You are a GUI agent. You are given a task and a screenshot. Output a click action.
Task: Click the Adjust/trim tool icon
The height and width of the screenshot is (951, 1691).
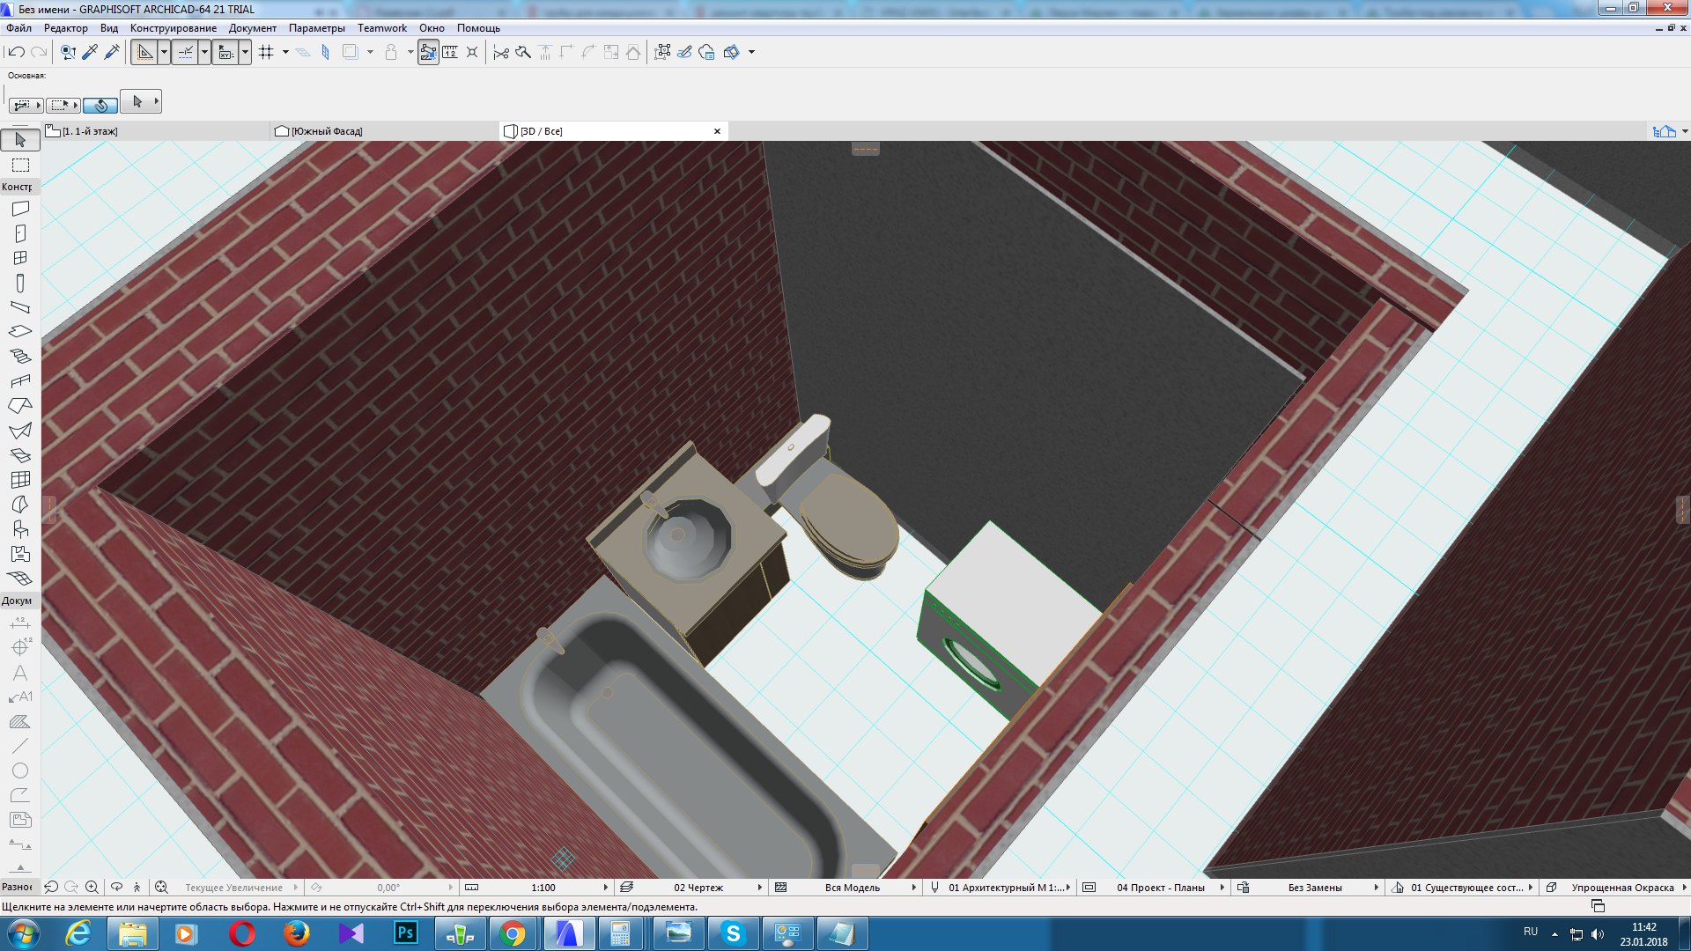[523, 52]
